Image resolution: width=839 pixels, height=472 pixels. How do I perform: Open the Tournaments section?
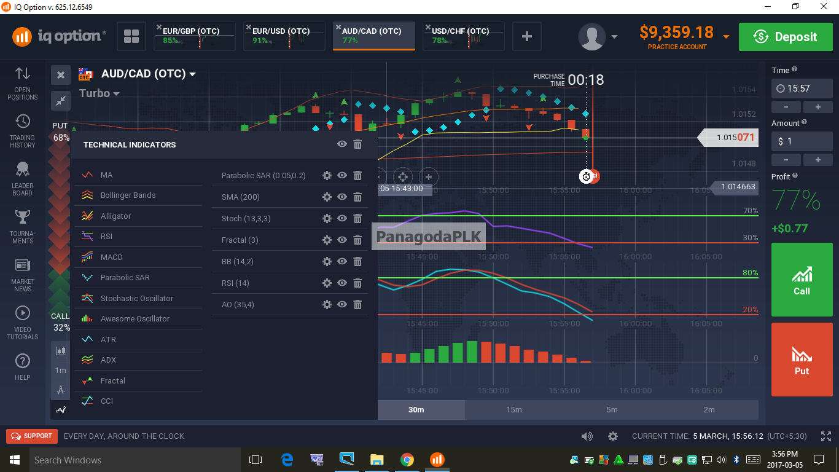[x=23, y=227]
